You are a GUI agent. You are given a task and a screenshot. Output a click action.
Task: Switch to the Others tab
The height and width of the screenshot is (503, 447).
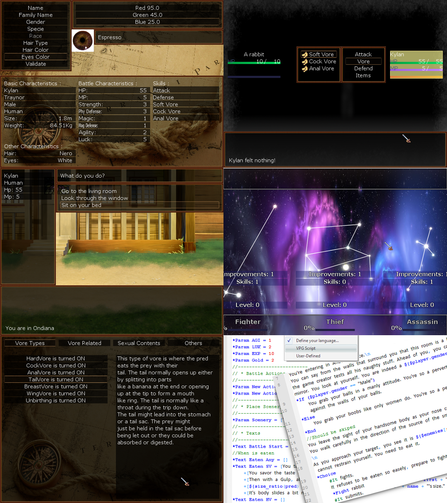(194, 343)
